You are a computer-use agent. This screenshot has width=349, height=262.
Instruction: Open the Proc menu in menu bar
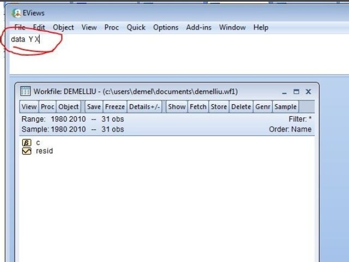click(x=111, y=27)
